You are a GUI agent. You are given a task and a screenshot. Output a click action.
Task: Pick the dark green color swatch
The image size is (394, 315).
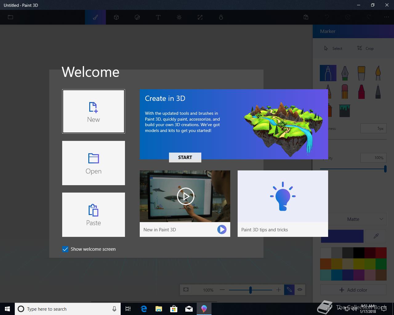(381, 264)
